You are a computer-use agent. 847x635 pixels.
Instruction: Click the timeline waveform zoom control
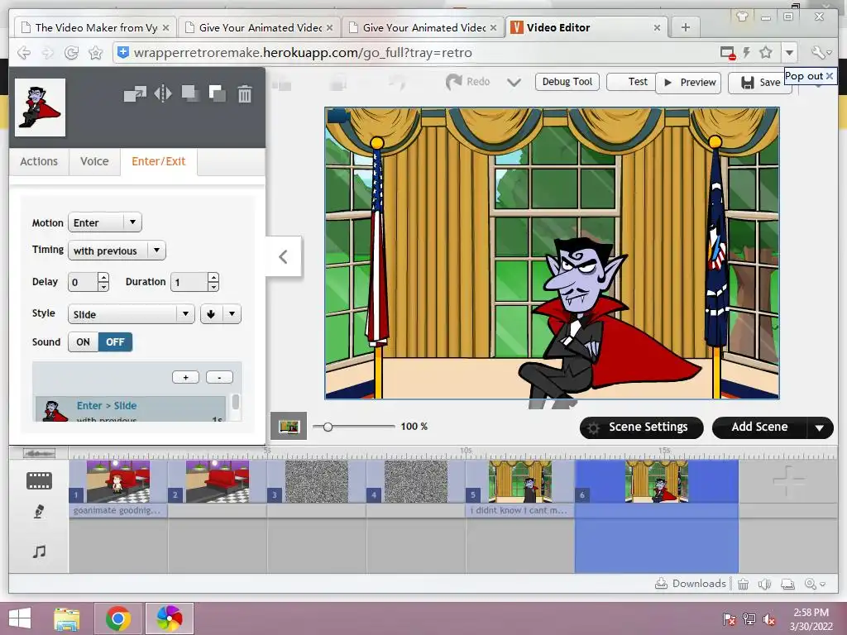39,453
